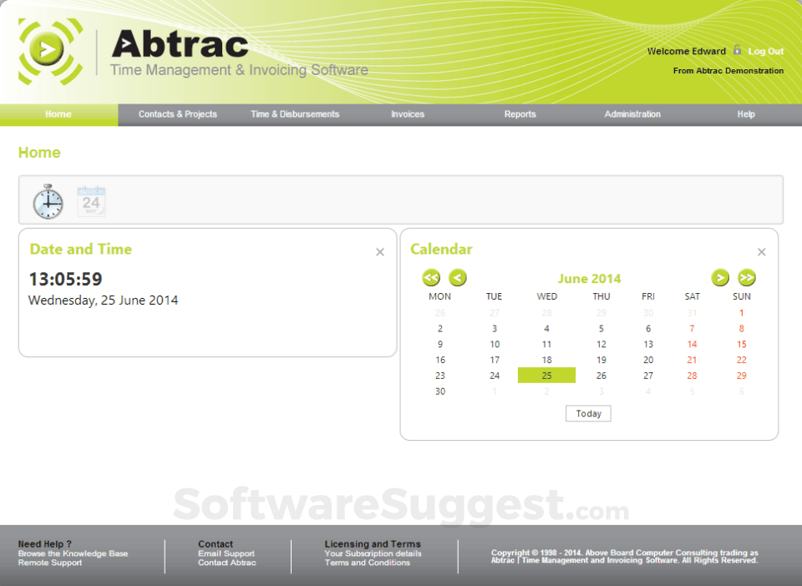The image size is (802, 586).
Task: Click the Log Out link
Action: pos(766,51)
